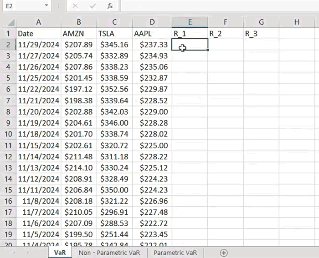The height and width of the screenshot is (258, 319).
Task: Click the AMZN price $207.86
Action: tap(79, 67)
